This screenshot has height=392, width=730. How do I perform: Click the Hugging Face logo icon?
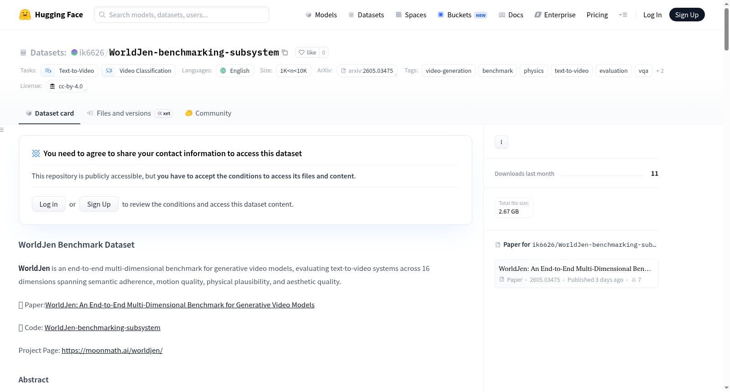(x=25, y=15)
